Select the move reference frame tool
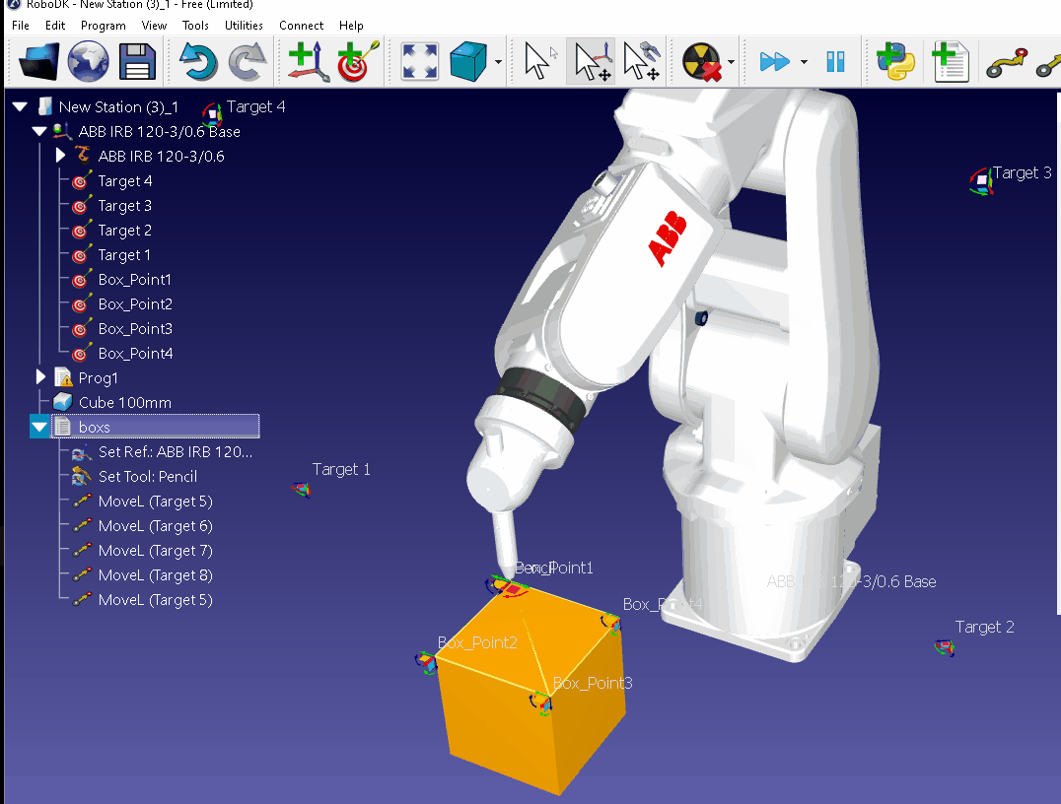 click(591, 61)
